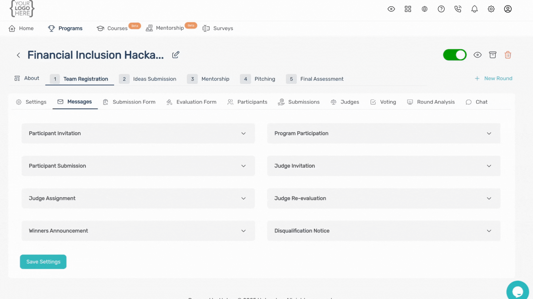533x299 pixels.
Task: Switch to the Submission Form tab
Action: (x=129, y=102)
